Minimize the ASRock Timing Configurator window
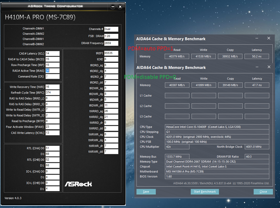280x208 pixels. pyautogui.click(x=113, y=7)
